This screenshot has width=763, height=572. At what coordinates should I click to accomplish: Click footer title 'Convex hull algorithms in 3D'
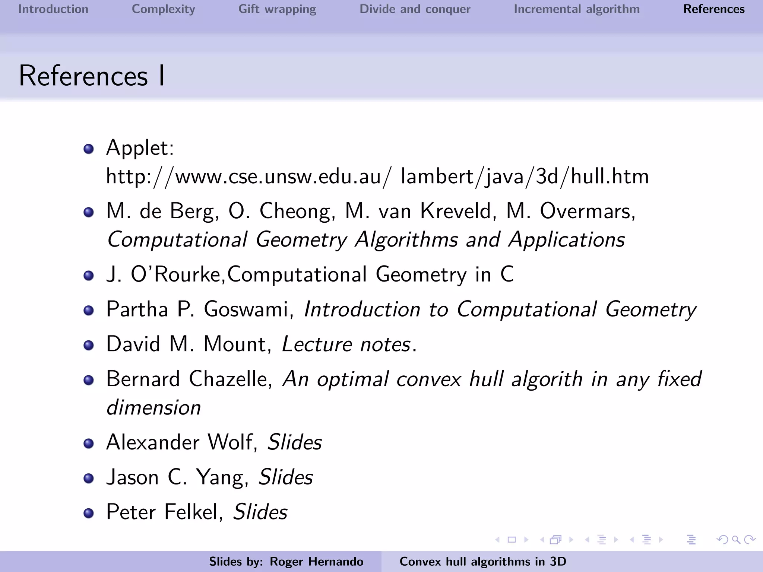click(x=483, y=561)
